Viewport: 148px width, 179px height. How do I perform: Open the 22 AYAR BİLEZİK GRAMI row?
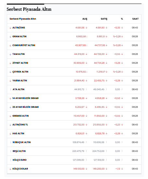coord(74,107)
